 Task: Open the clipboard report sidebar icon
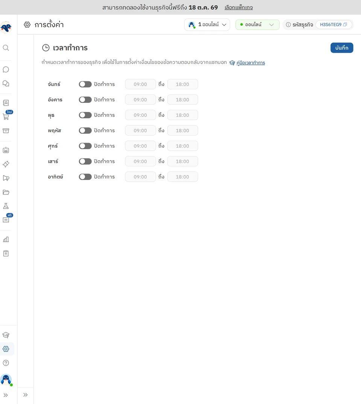6,253
